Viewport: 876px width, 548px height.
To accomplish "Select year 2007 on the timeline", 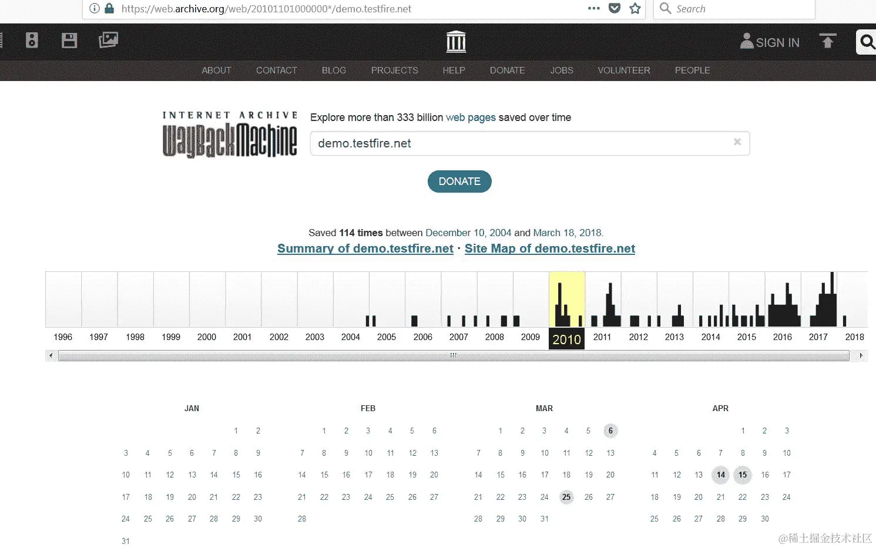I will click(458, 337).
